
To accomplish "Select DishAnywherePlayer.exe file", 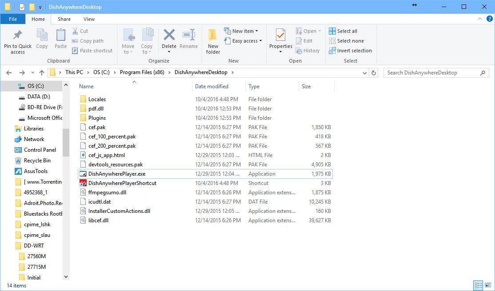I will click(x=205, y=174).
